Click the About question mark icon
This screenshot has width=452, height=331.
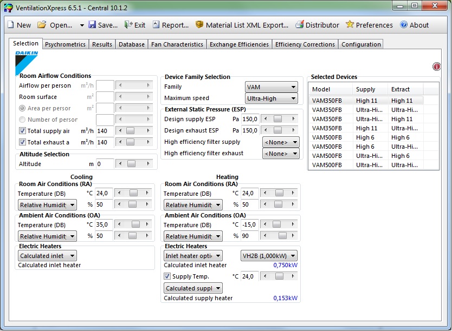click(x=404, y=25)
